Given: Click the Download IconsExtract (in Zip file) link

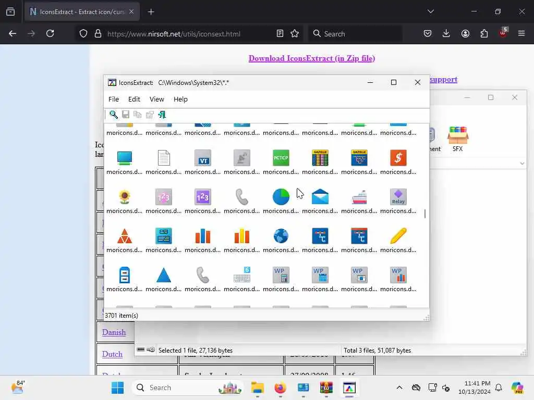Looking at the screenshot, I should pyautogui.click(x=312, y=58).
